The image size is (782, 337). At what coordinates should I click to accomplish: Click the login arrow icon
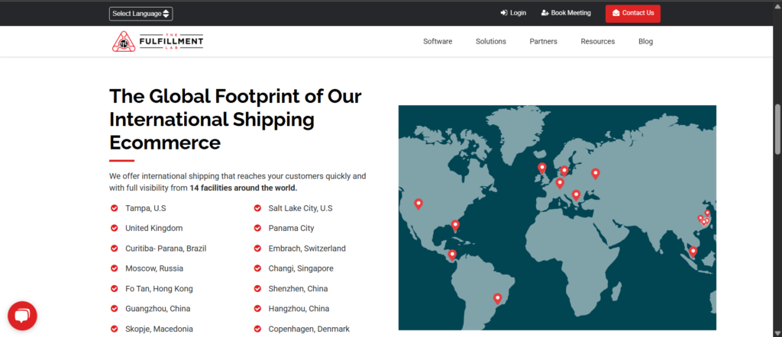[x=504, y=13]
